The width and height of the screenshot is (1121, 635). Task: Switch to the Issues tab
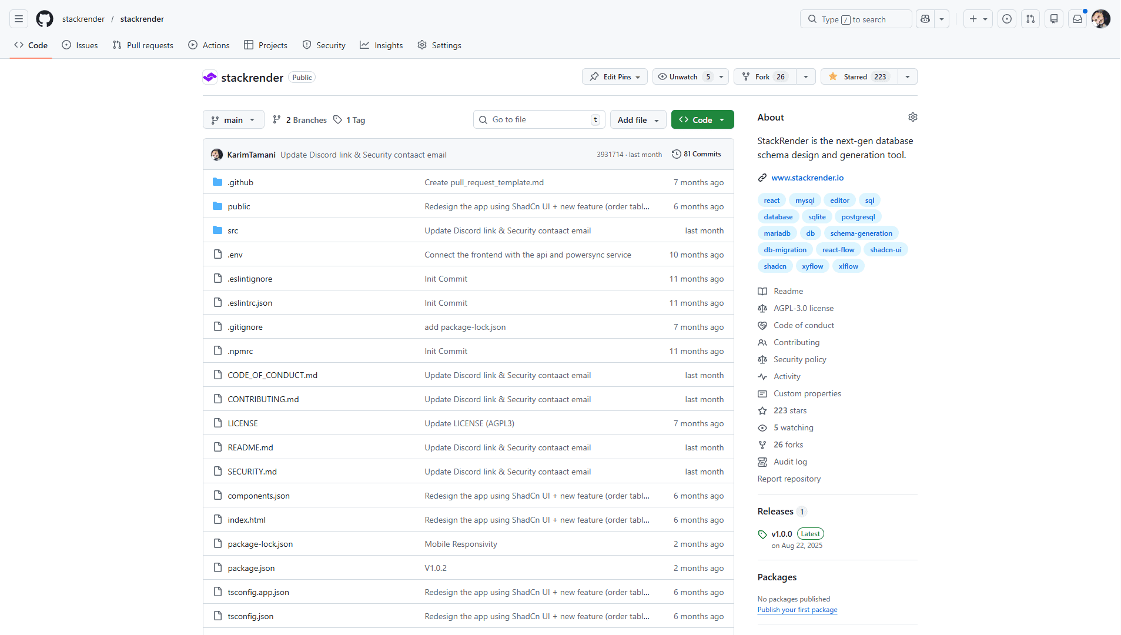(x=79, y=45)
